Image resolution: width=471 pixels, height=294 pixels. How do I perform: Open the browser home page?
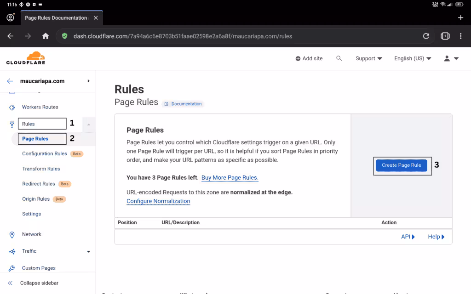pyautogui.click(x=46, y=36)
